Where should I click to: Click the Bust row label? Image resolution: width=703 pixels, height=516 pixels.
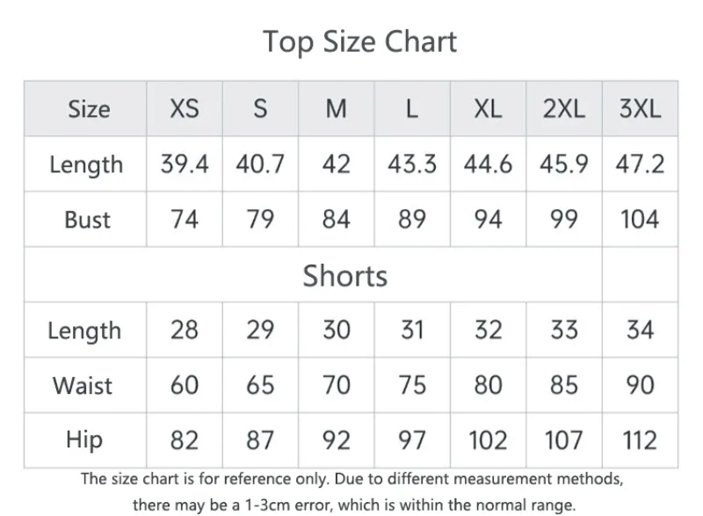tap(87, 220)
